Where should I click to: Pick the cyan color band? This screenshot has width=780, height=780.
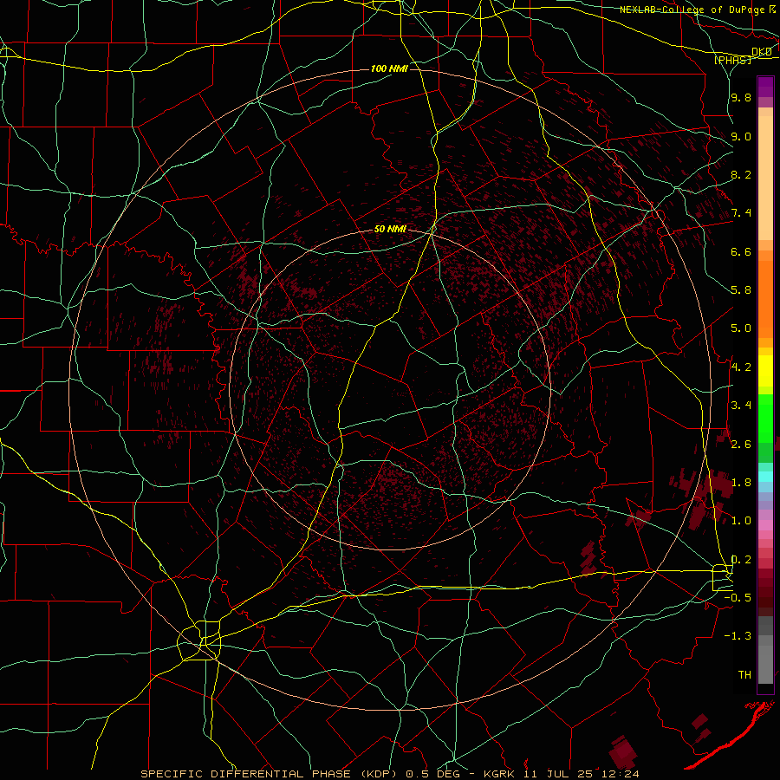coord(765,477)
